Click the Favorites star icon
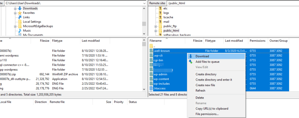The width and height of the screenshot is (299, 118). (x=20, y=13)
